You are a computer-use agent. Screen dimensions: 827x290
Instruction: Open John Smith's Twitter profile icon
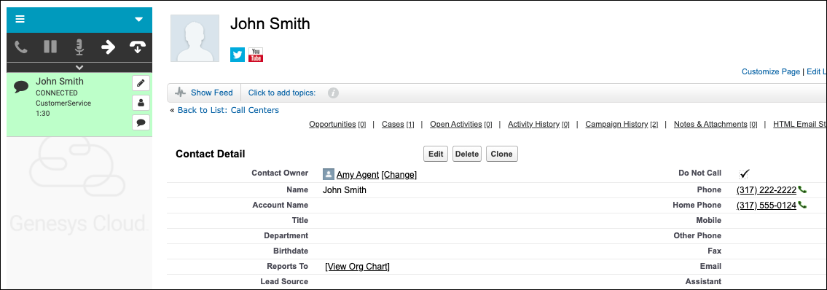[238, 55]
